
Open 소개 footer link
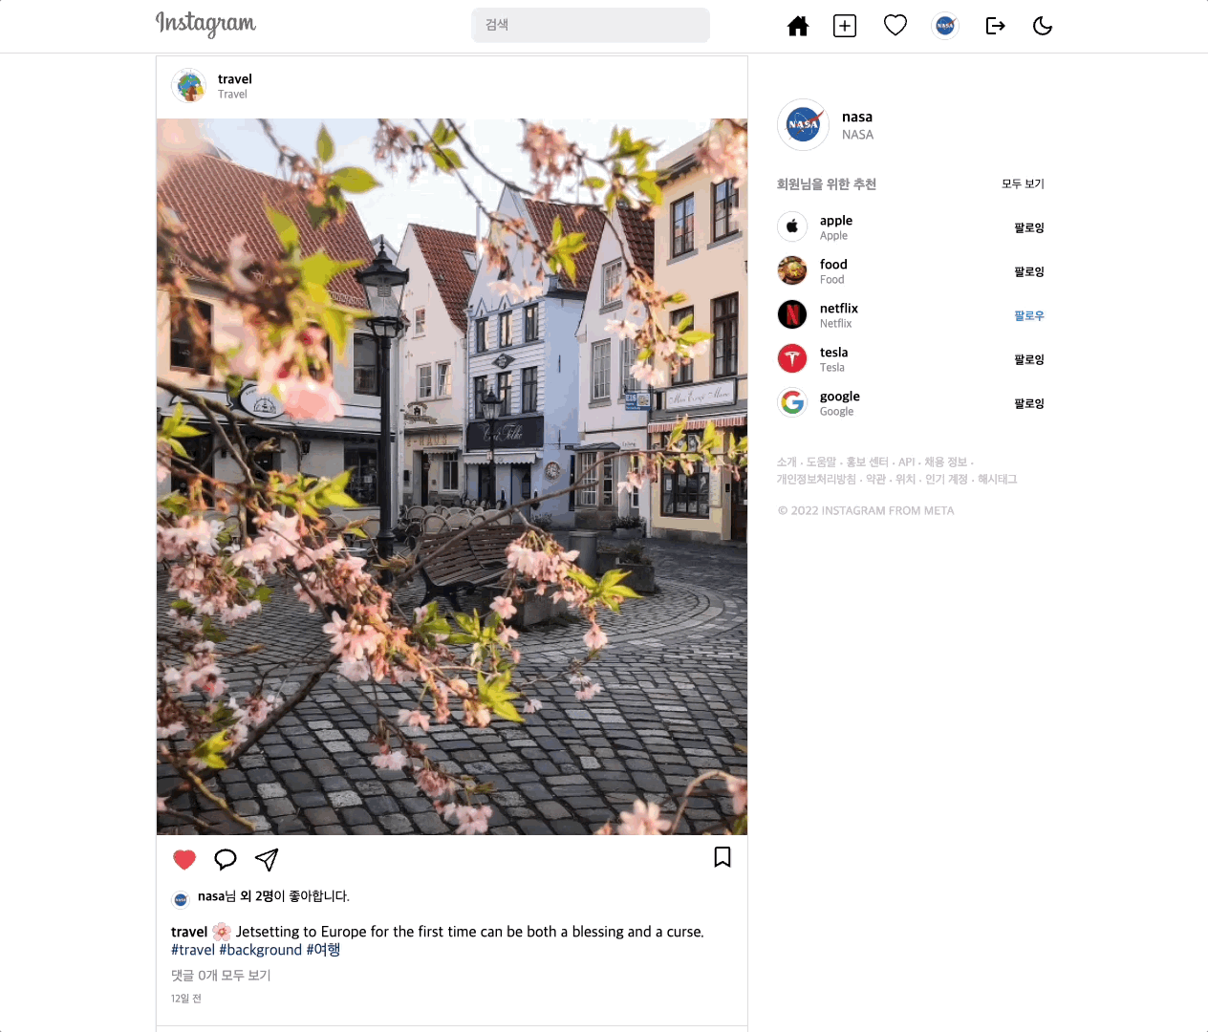[x=787, y=462]
